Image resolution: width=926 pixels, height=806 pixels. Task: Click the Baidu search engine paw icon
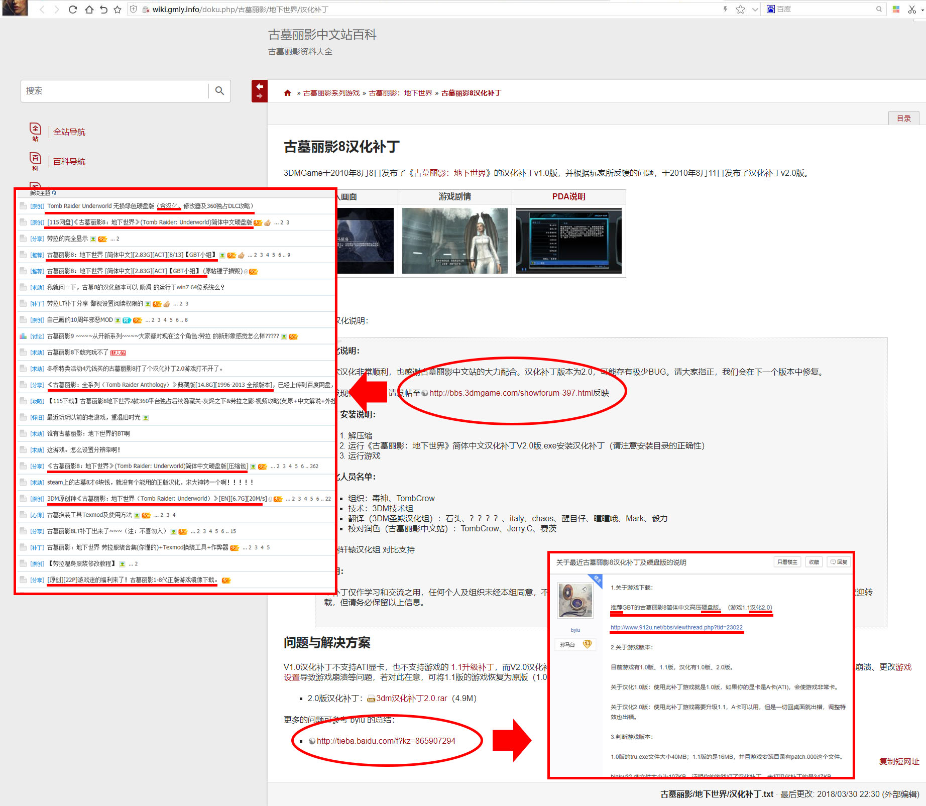point(771,9)
